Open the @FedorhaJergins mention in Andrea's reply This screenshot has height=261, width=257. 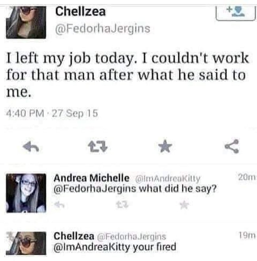(94, 189)
